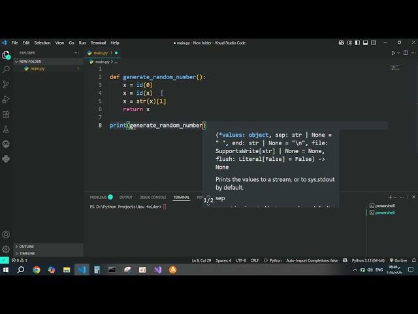Open the Source Control view

tap(6, 84)
